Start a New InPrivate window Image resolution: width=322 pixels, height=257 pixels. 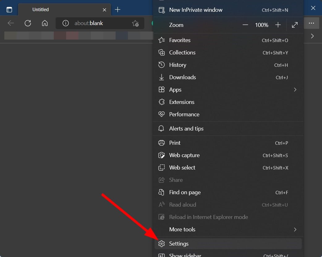pyautogui.click(x=196, y=10)
